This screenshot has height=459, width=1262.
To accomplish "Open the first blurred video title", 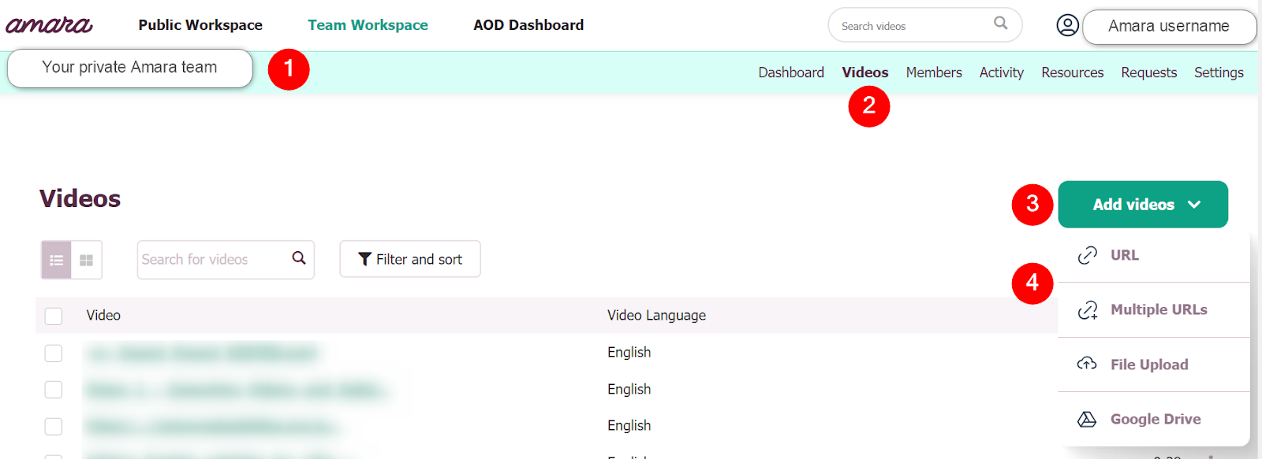I will (x=201, y=353).
